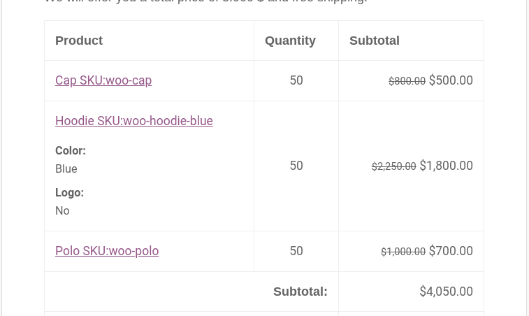Viewport: 529px width, 316px height.
Task: Click the Product column header
Action: click(79, 41)
